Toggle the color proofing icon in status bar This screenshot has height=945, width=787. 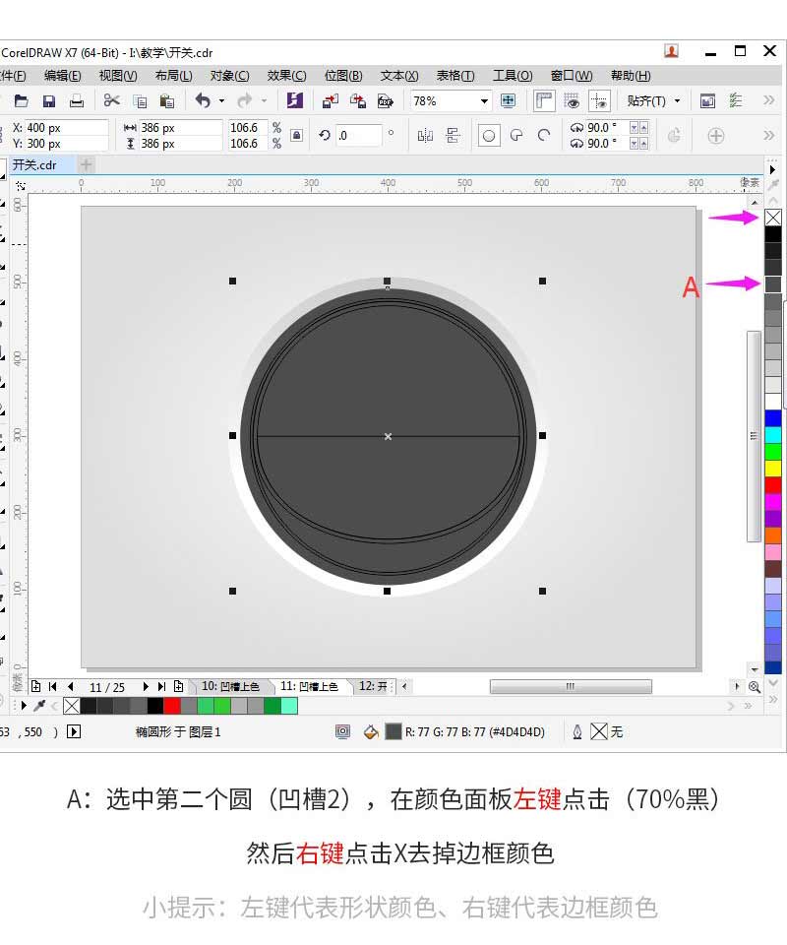[x=342, y=731]
